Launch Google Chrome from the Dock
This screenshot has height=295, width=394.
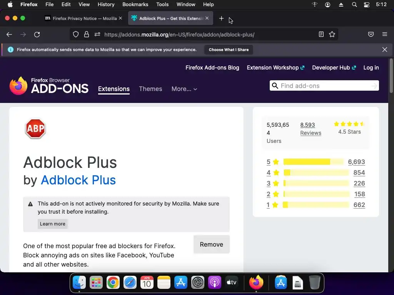click(113, 283)
